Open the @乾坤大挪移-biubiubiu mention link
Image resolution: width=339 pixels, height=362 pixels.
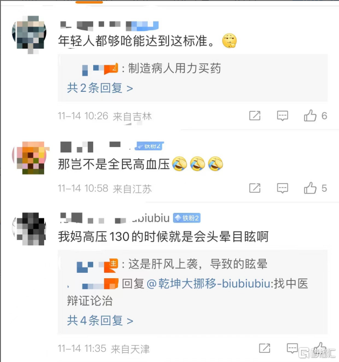(208, 284)
